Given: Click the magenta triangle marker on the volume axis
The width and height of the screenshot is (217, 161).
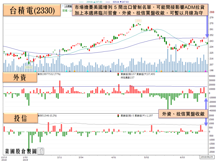Looking at the screenshot, I should (x=206, y=71).
